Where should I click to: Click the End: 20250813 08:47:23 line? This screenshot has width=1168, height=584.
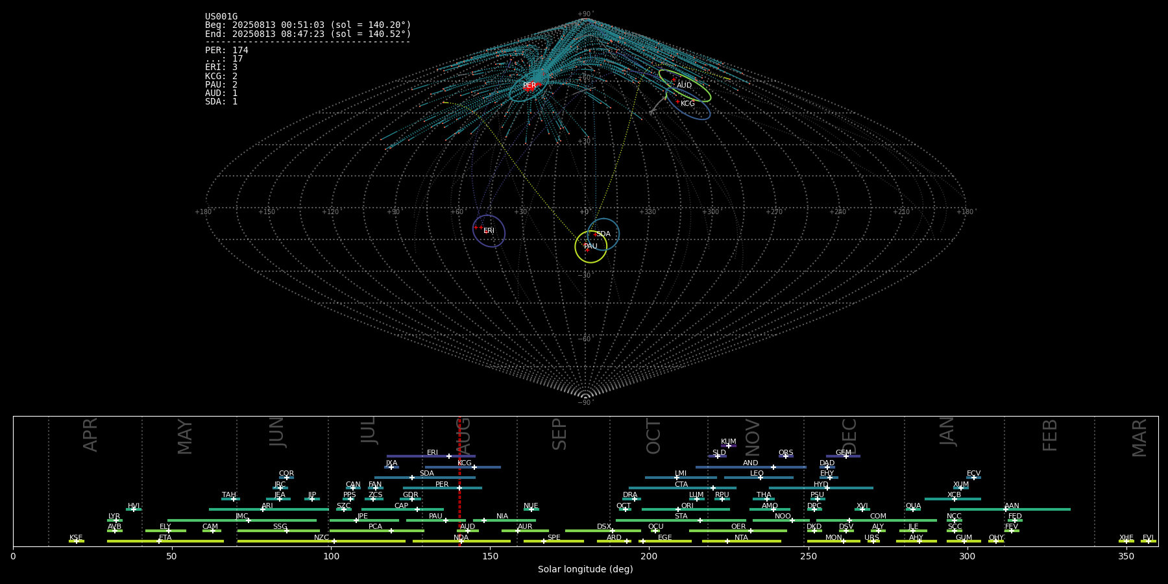pyautogui.click(x=308, y=34)
